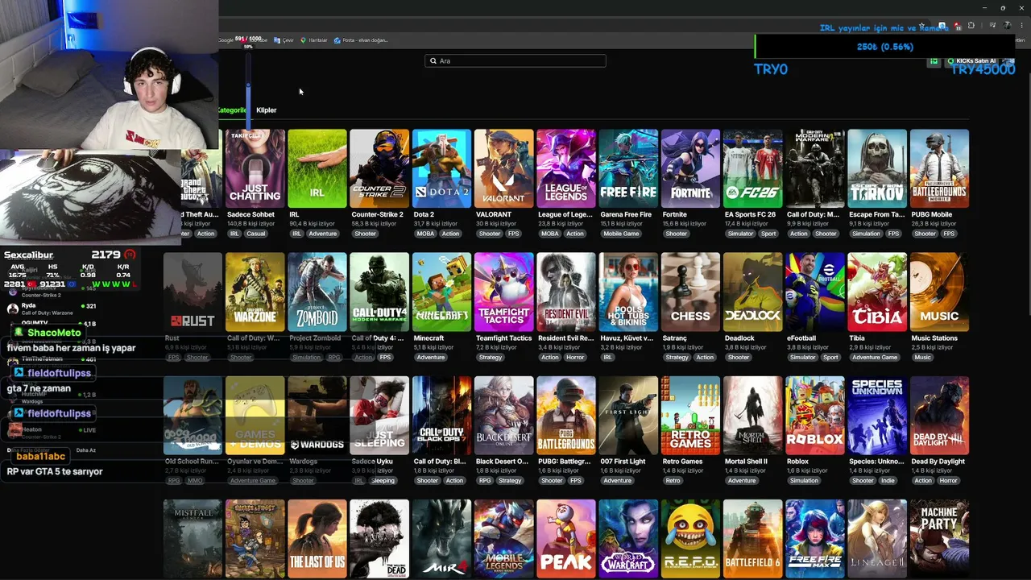Select the Music tag under Music Stations

click(x=922, y=357)
